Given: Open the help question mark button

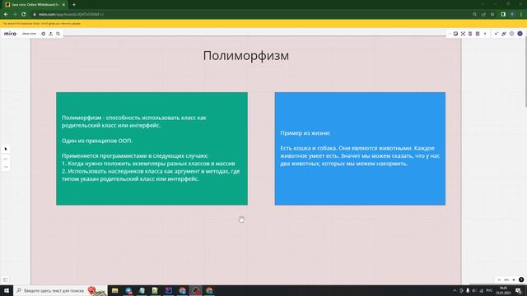Looking at the screenshot, I should (521, 280).
